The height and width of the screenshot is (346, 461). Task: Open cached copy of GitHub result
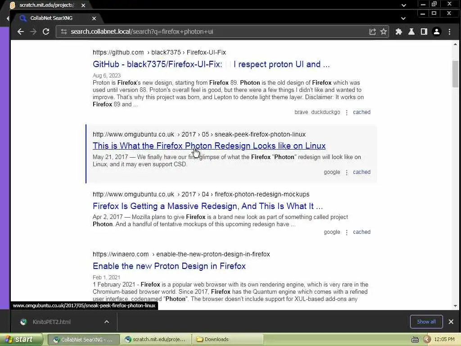click(362, 112)
